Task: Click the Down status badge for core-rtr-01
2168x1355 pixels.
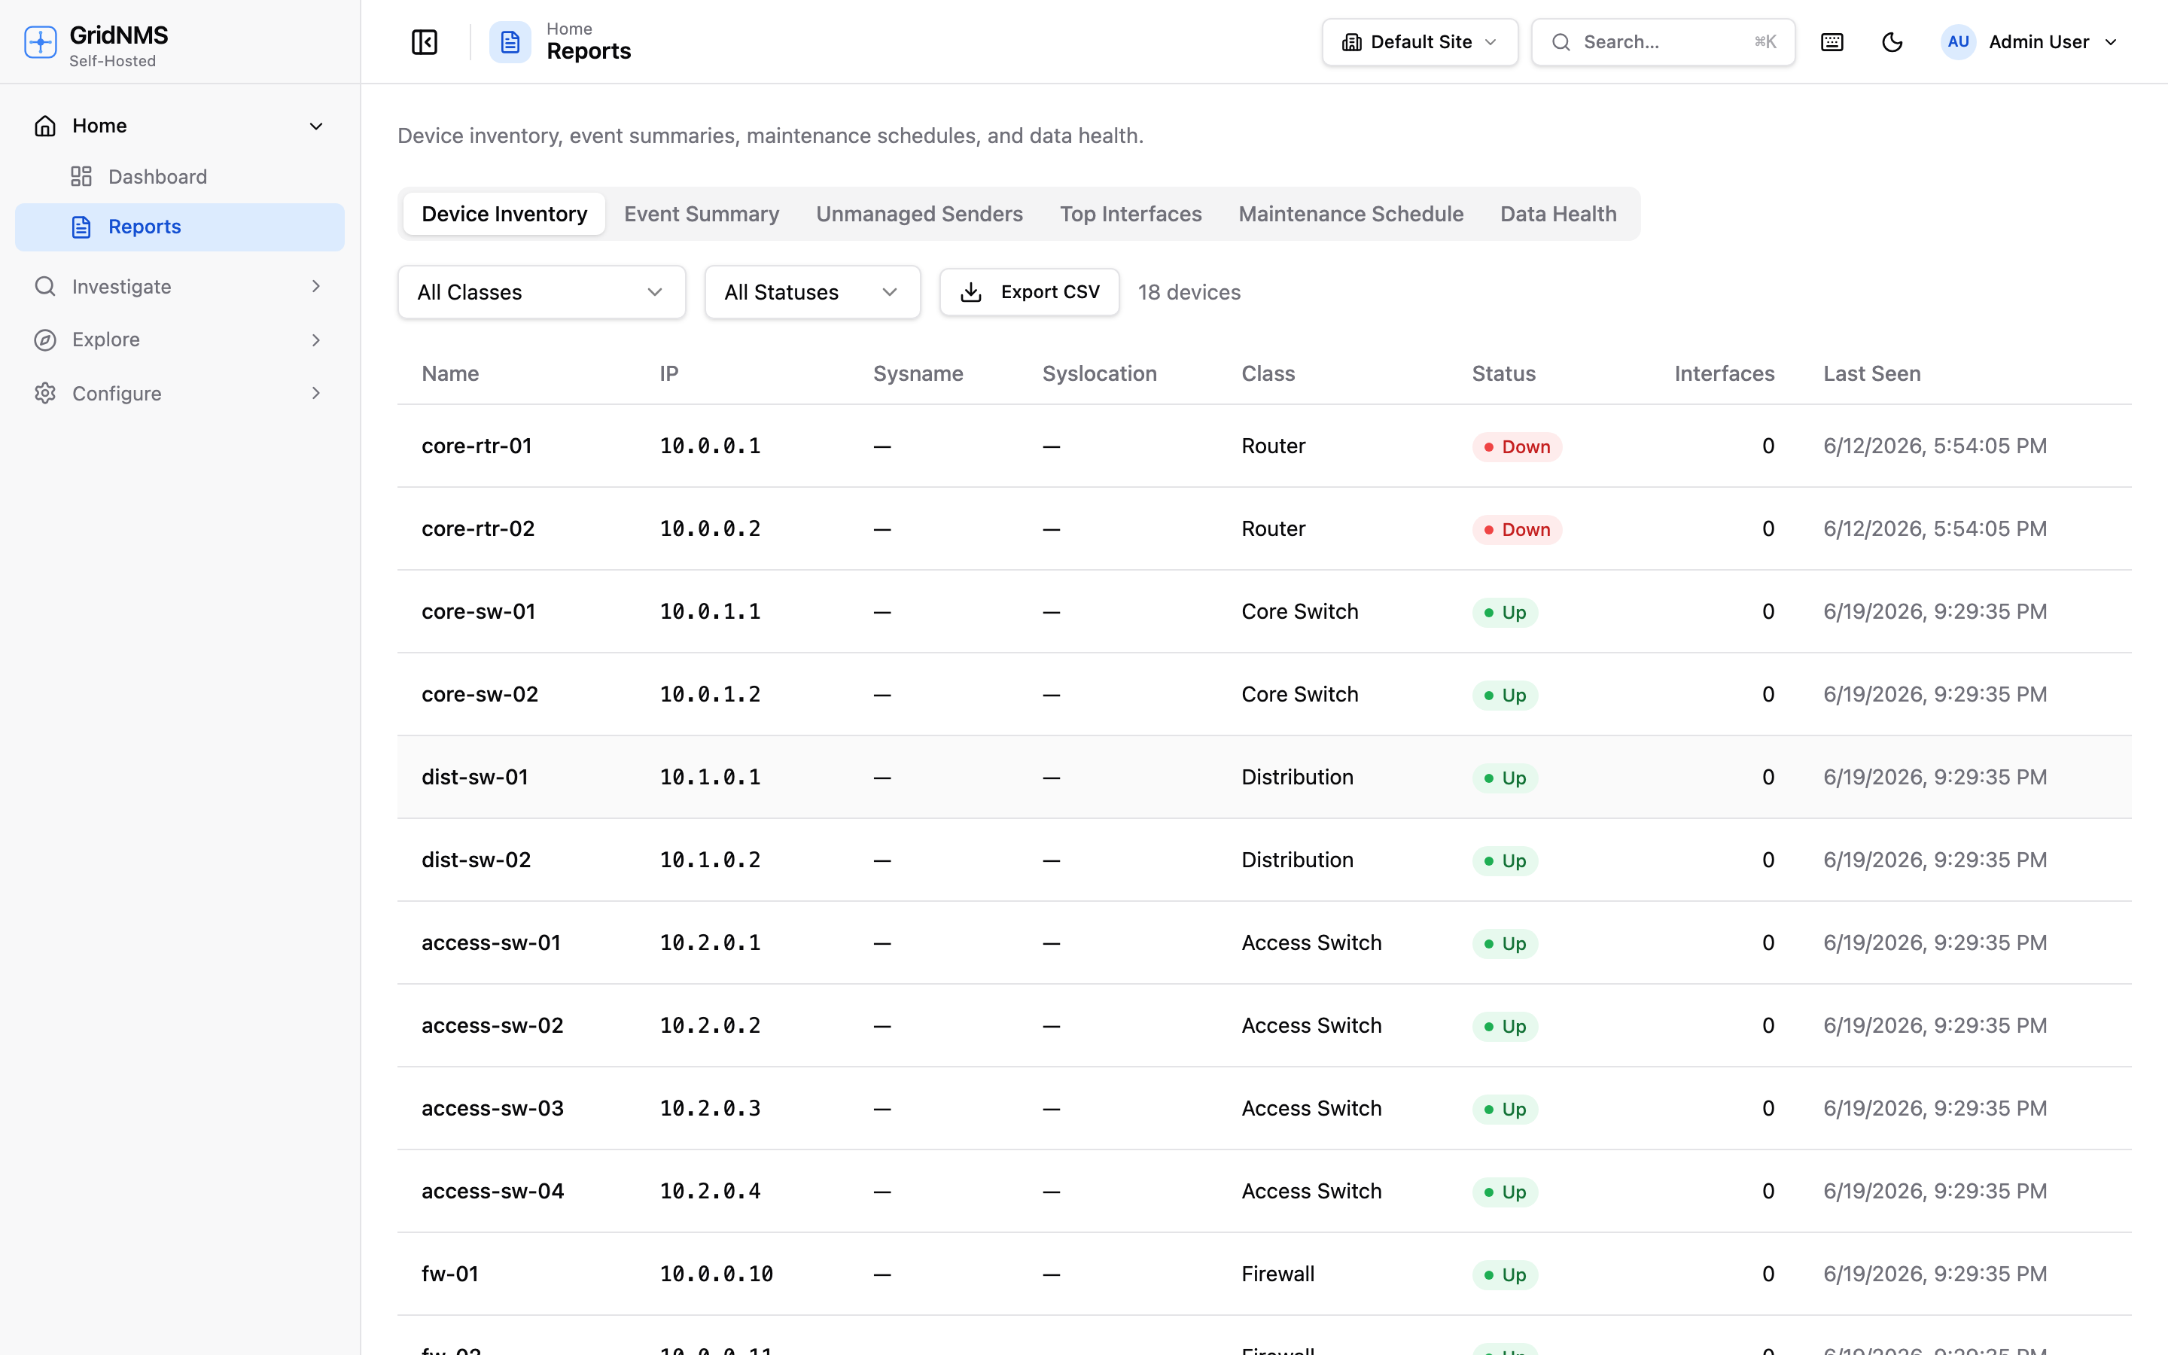Action: [1517, 447]
